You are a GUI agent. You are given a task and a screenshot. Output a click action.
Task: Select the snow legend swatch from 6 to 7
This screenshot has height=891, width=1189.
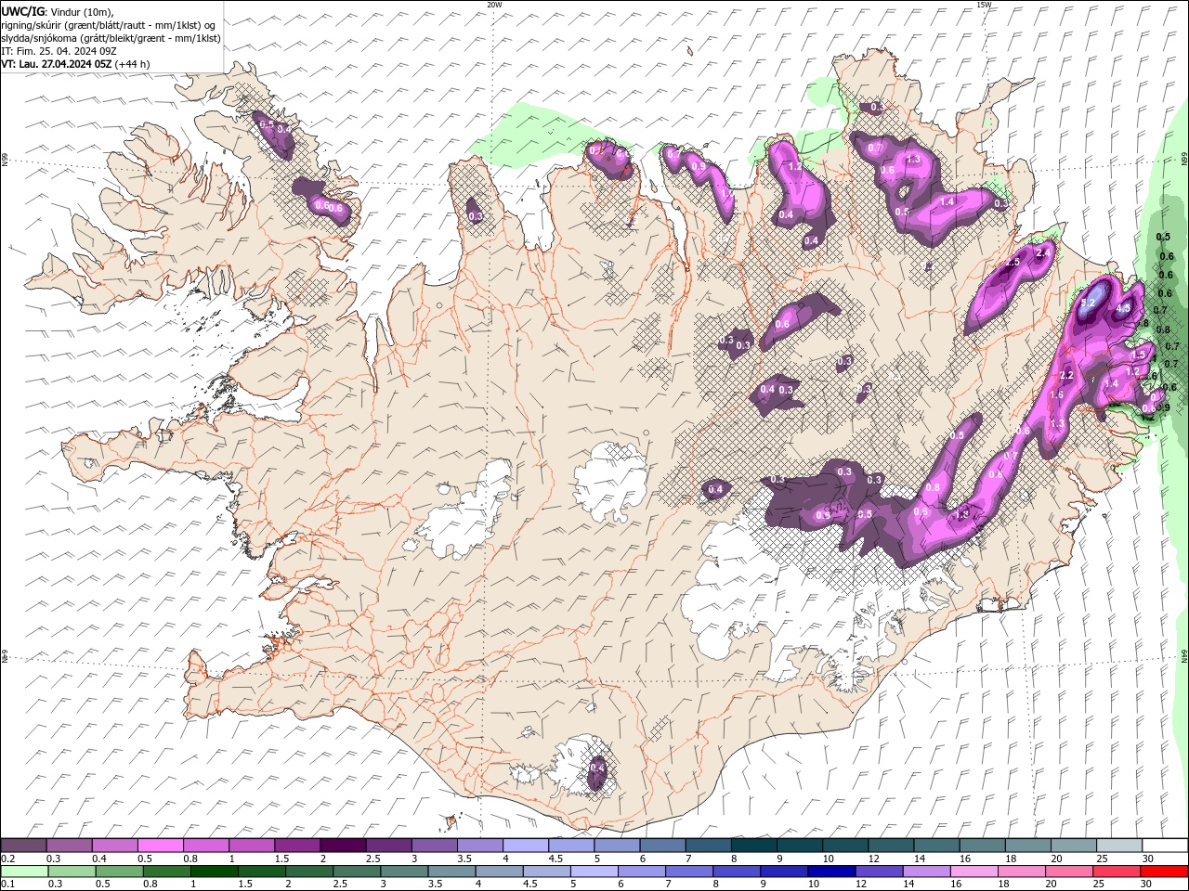pos(662,846)
